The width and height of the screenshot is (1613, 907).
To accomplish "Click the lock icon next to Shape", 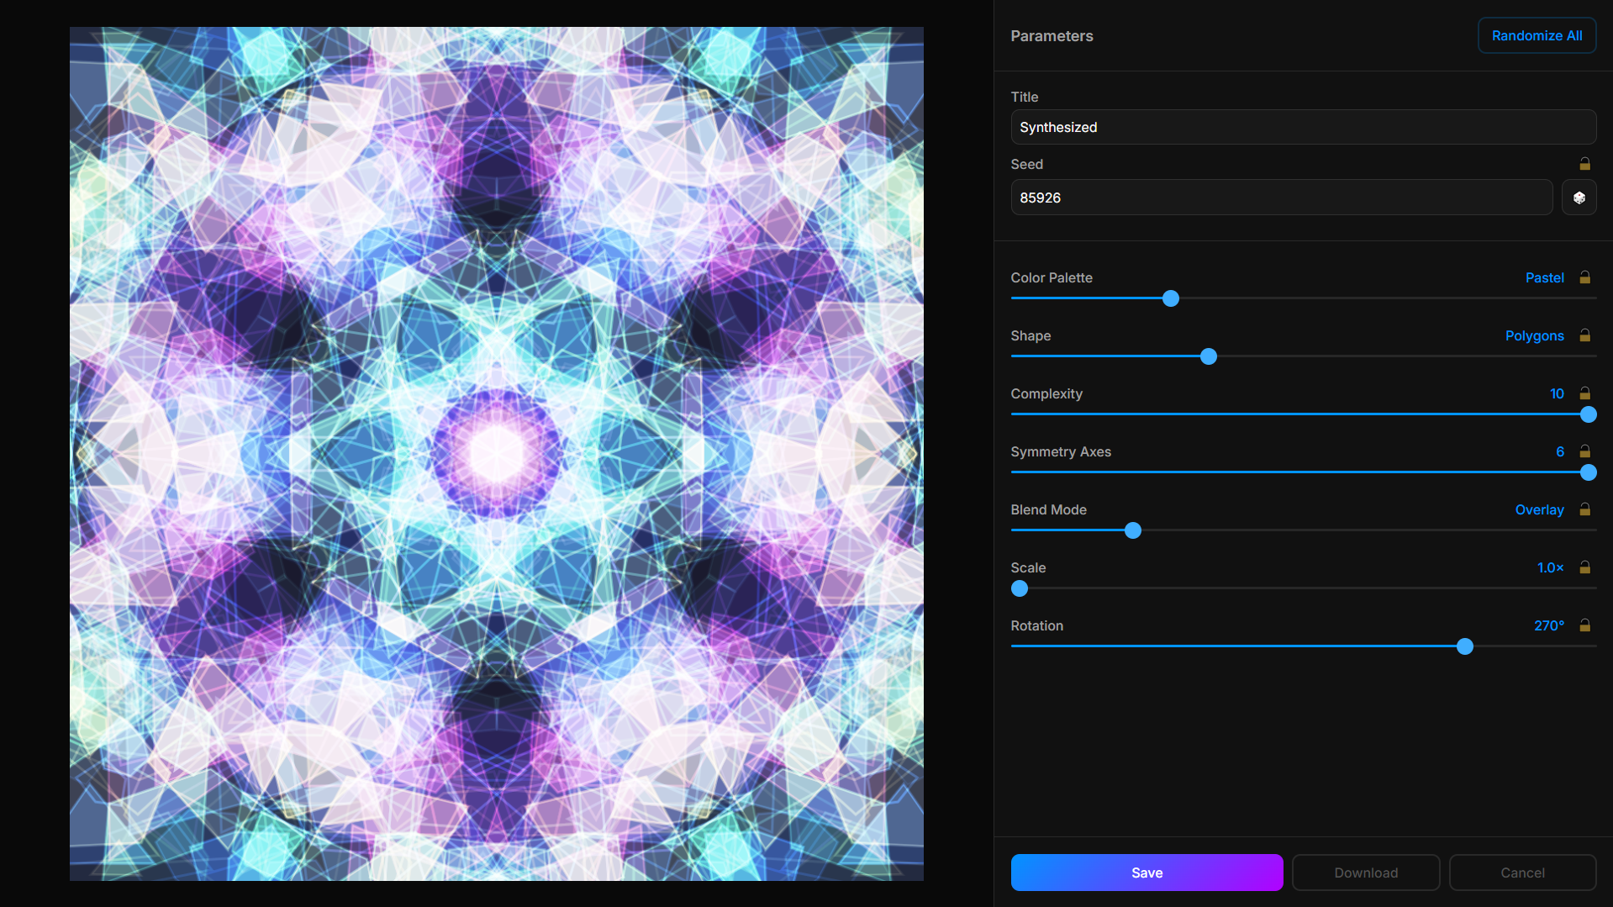I will click(1584, 335).
